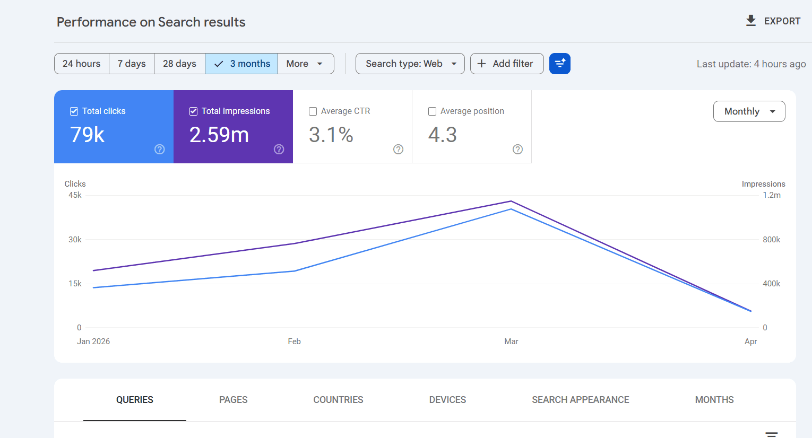Uncheck the Total impressions checkbox
812x438 pixels.
(194, 111)
